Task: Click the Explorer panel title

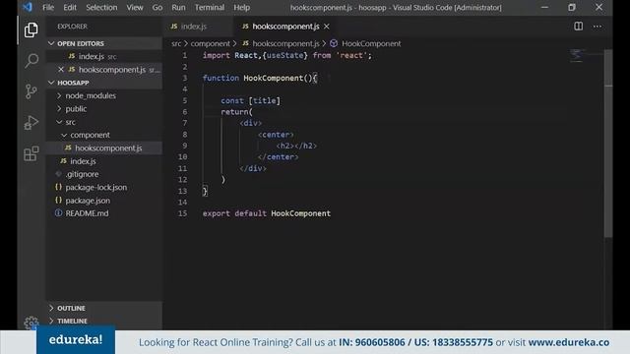Action: [72, 27]
